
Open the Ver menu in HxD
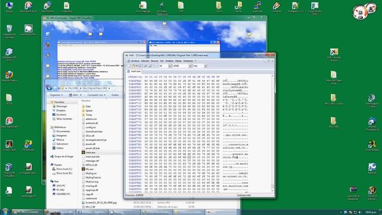pyautogui.click(x=162, y=61)
